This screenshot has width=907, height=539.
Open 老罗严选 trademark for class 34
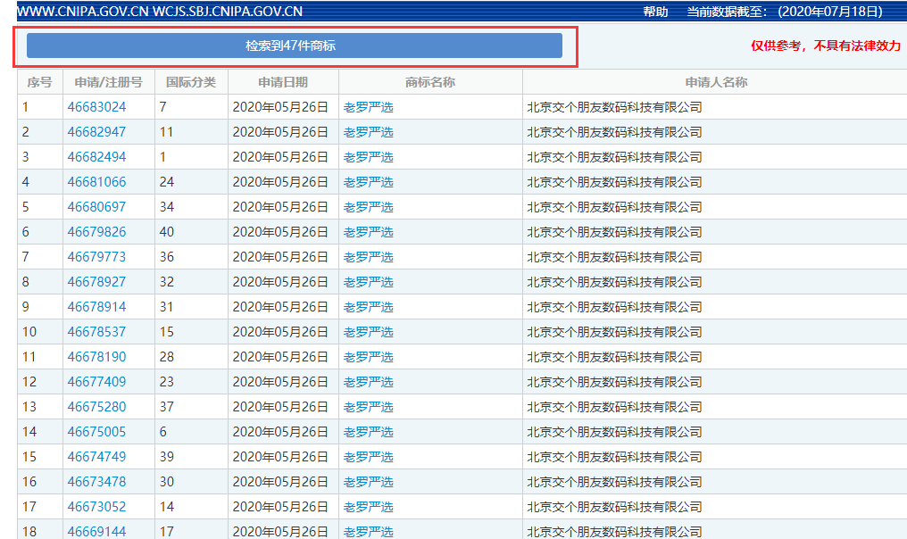click(369, 206)
